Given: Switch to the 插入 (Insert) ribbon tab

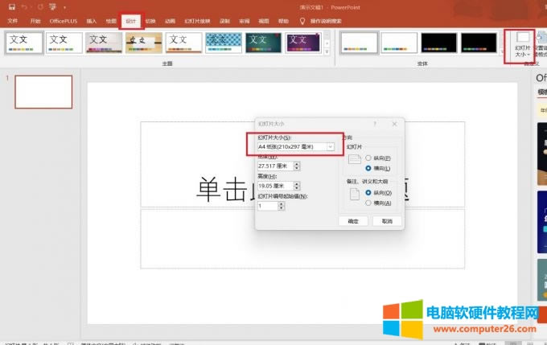Looking at the screenshot, I should click(92, 20).
